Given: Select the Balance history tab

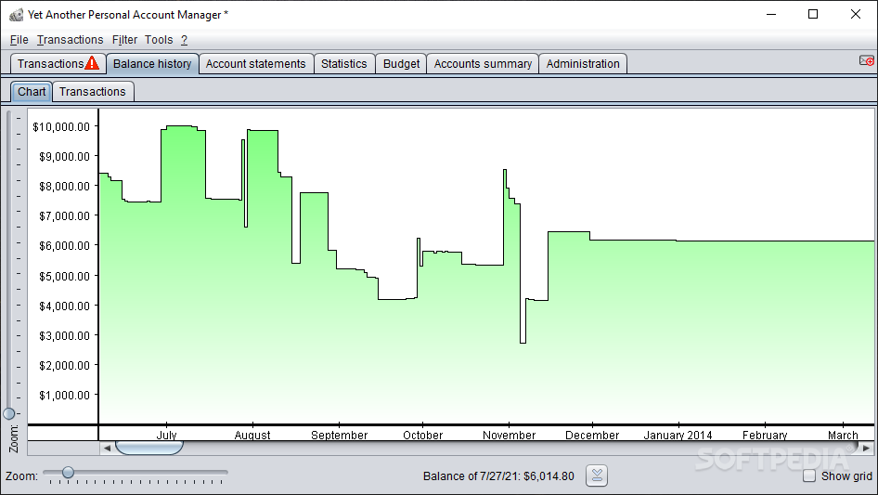Looking at the screenshot, I should 152,63.
